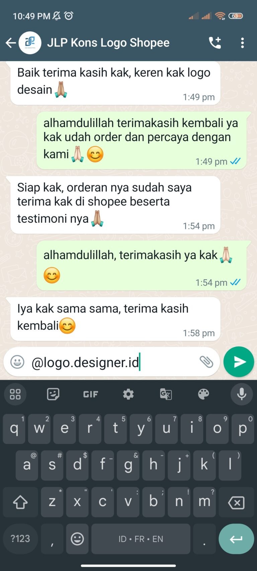Switch to ?123 symbols keyboard
This screenshot has height=571, width=257.
[20, 539]
